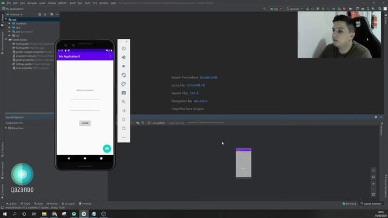Open the Build menu
Screen dimensions: 388x218
coord(73,3)
